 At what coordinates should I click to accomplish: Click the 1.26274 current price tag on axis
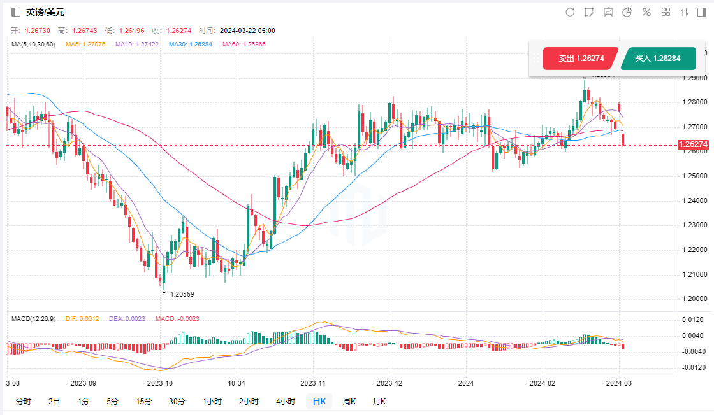(x=694, y=145)
